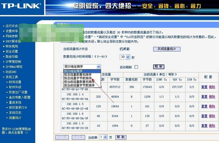Screen dimensions: 219x143
Task: Click 重置 for the 192.168.1.4 row
Action: 204,97
